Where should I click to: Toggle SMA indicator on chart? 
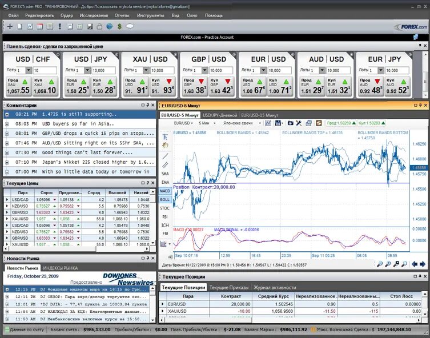(x=165, y=174)
